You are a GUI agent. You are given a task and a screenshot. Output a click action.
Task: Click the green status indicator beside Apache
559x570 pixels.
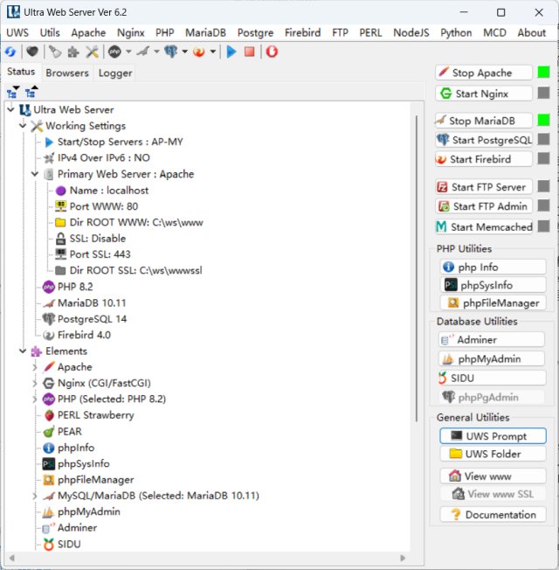pyautogui.click(x=543, y=73)
